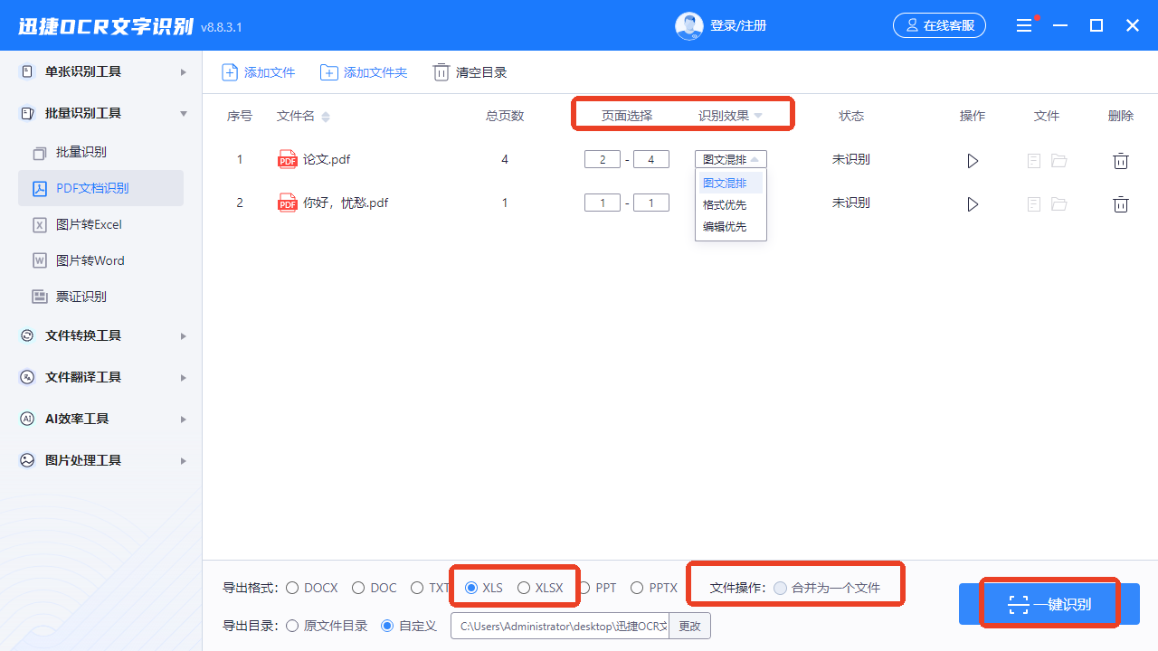The width and height of the screenshot is (1158, 651).
Task: Click the start page field for 论文.pdf
Action: coord(603,159)
